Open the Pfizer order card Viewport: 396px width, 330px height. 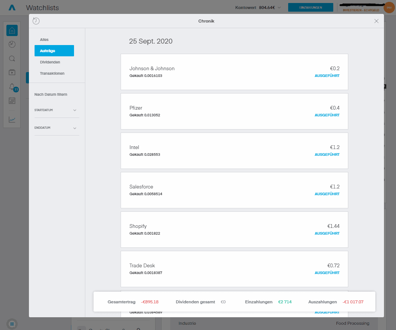pyautogui.click(x=234, y=111)
